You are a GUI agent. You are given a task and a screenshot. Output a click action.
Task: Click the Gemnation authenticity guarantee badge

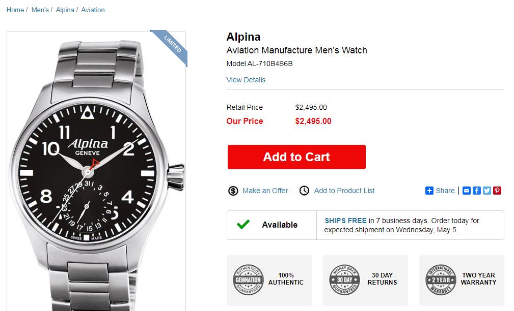click(248, 279)
